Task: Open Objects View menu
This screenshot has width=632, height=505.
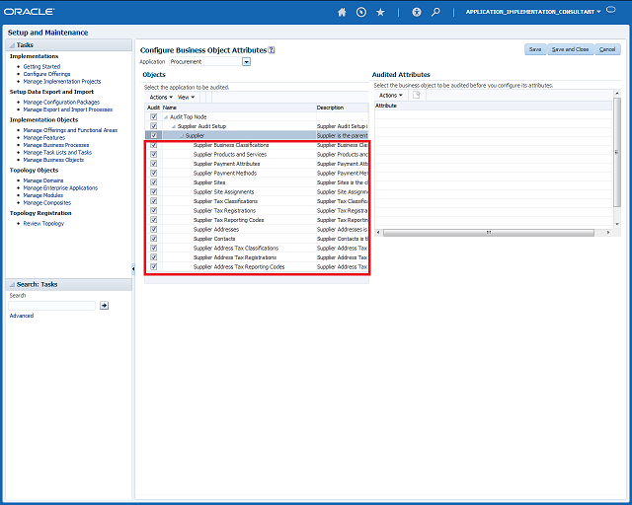Action: point(186,97)
